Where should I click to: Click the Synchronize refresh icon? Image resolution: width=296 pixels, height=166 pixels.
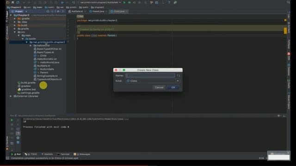pos(18,2)
